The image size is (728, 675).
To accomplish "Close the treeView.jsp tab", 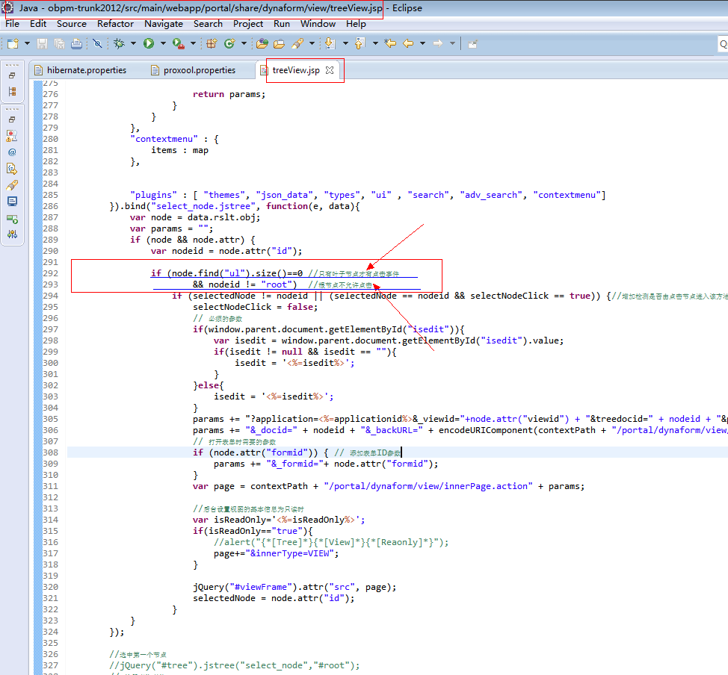I will [x=330, y=70].
